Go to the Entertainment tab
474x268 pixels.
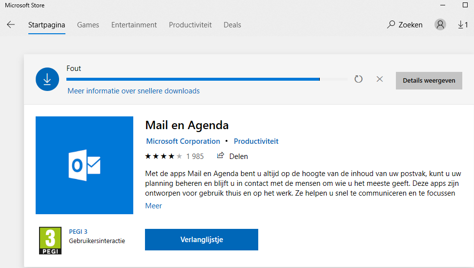point(134,25)
